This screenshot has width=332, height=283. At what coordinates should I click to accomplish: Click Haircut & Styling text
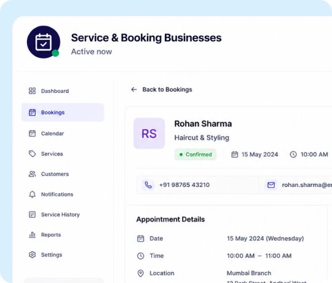[x=202, y=138]
